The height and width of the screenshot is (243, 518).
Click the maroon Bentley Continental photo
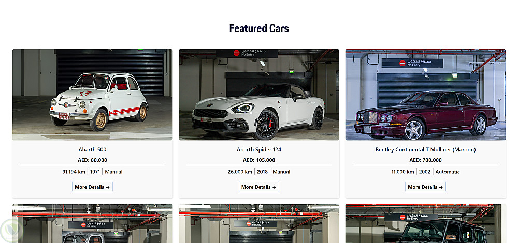425,95
